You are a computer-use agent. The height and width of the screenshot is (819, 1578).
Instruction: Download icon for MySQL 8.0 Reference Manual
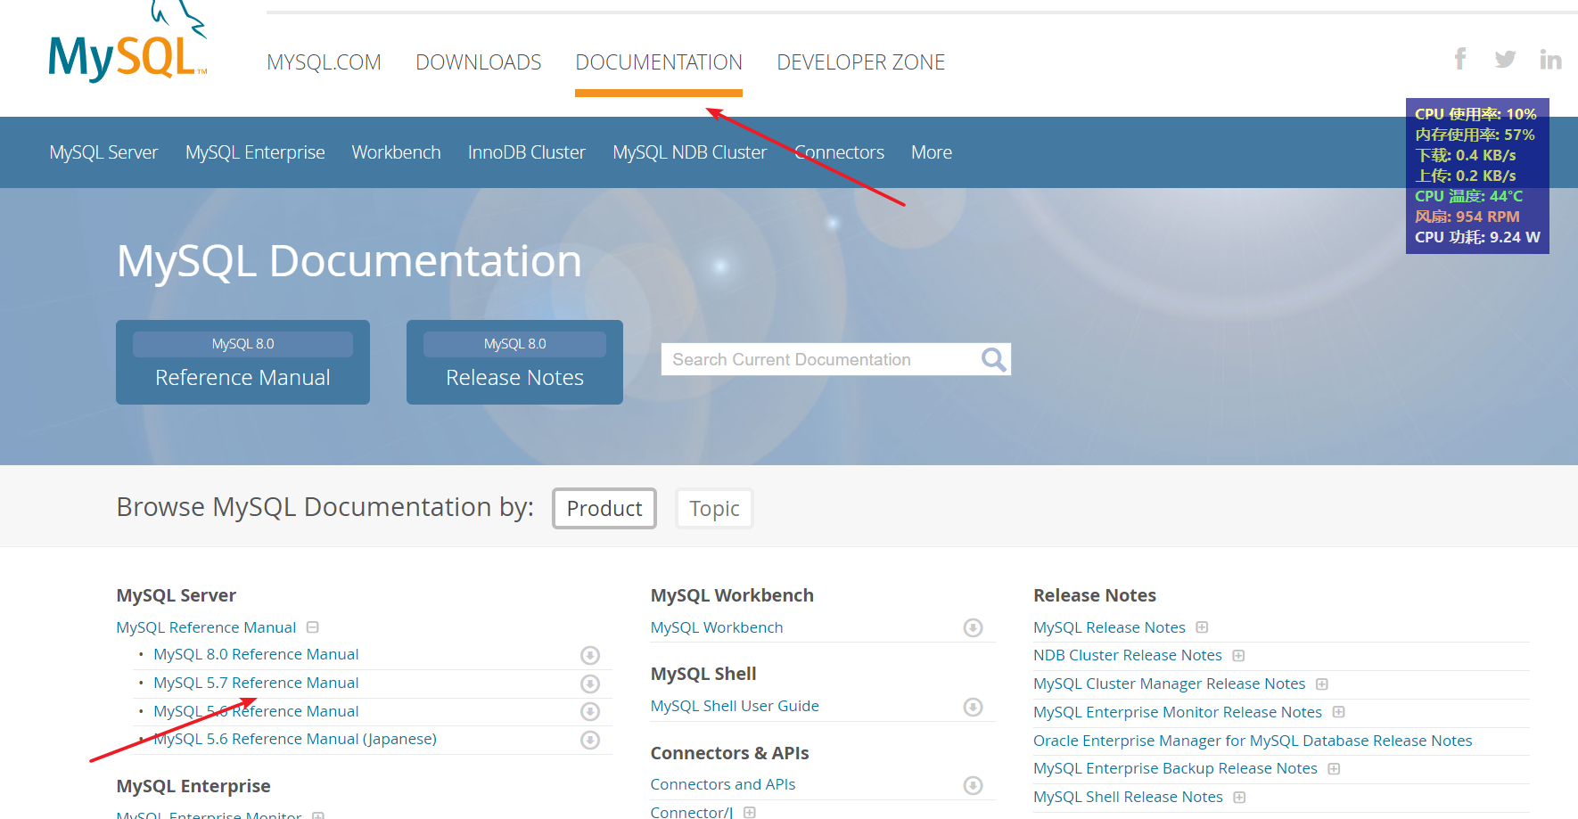(x=590, y=655)
